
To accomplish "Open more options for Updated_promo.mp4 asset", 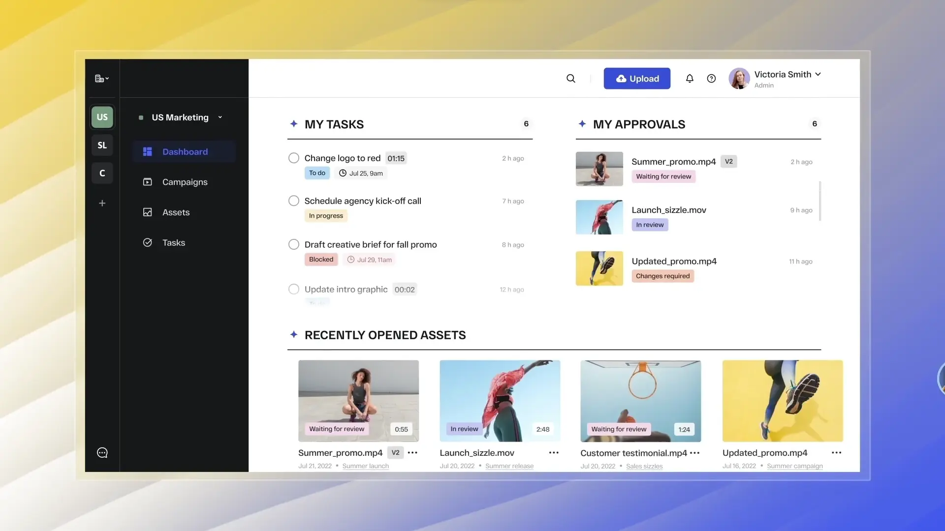I will coord(836,453).
